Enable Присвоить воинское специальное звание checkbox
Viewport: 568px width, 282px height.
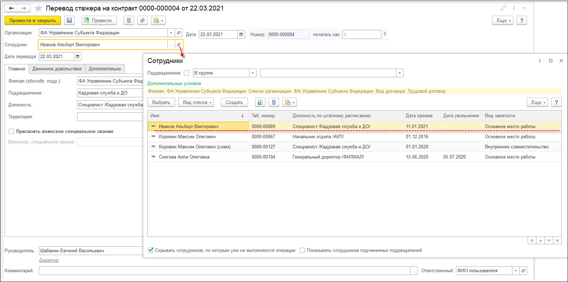tap(12, 131)
